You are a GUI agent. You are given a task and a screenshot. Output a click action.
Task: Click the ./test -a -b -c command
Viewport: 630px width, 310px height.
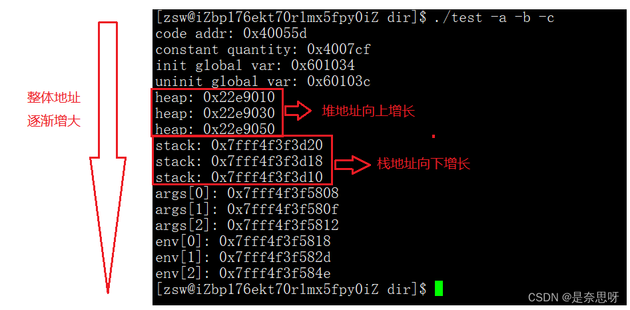[x=492, y=18]
